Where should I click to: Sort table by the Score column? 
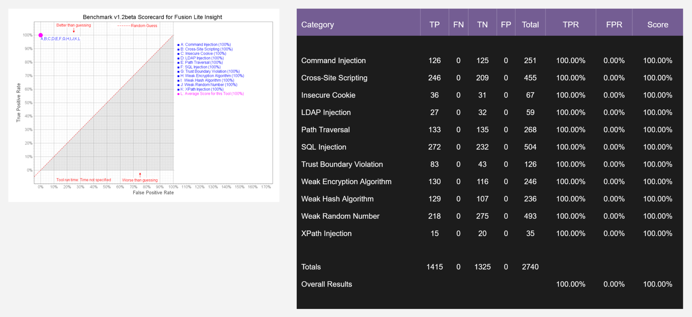(x=658, y=24)
